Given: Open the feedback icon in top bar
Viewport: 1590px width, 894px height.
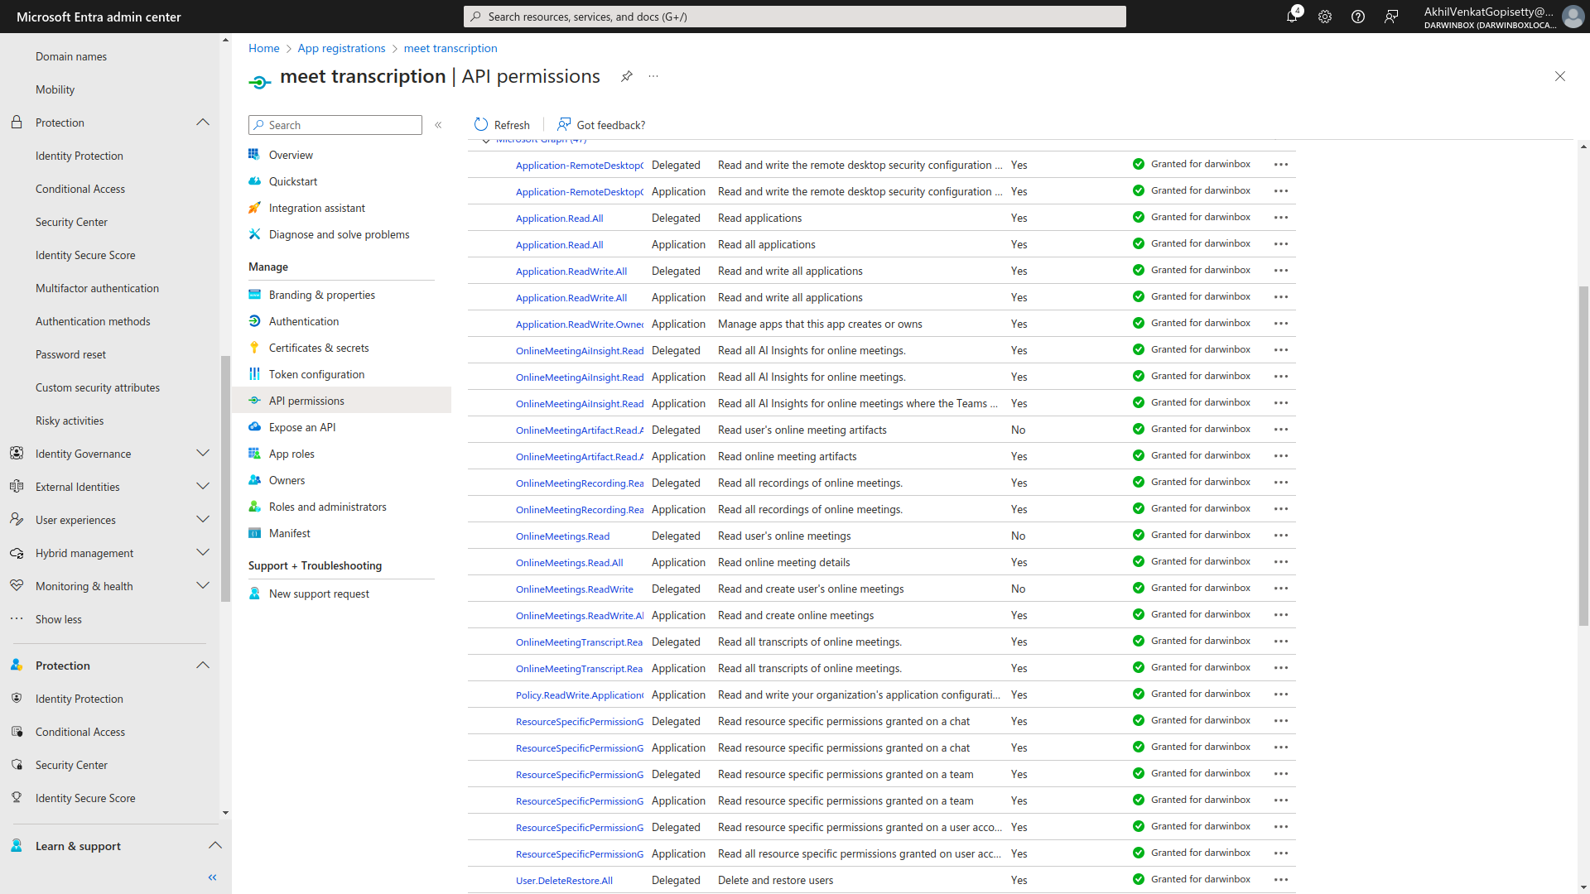Looking at the screenshot, I should 1391,17.
